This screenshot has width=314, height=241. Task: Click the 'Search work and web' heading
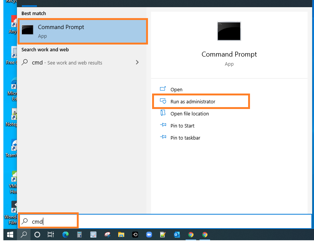coord(45,49)
